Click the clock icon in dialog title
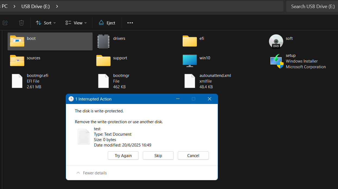The height and width of the screenshot is (189, 338). coord(71,99)
